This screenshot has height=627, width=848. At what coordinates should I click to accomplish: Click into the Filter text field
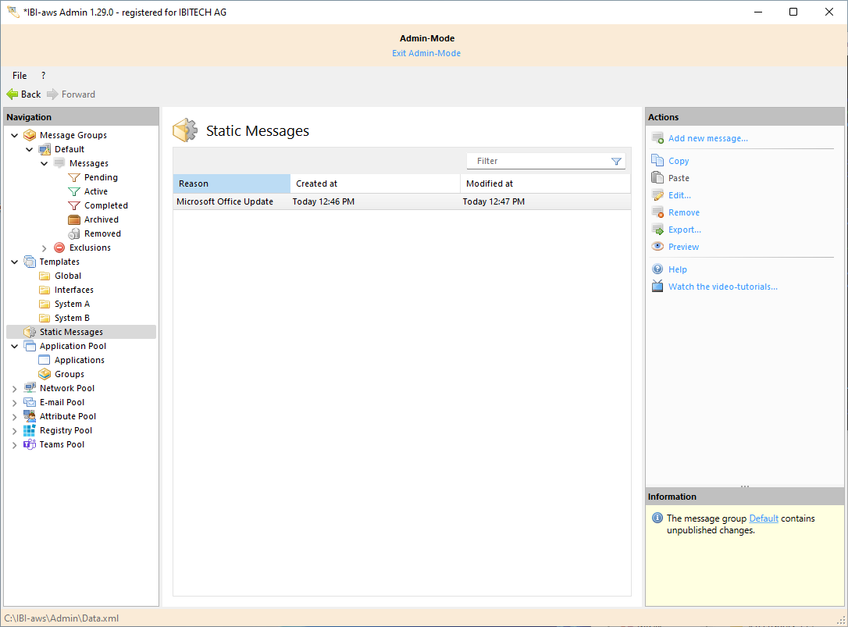pyautogui.click(x=539, y=161)
